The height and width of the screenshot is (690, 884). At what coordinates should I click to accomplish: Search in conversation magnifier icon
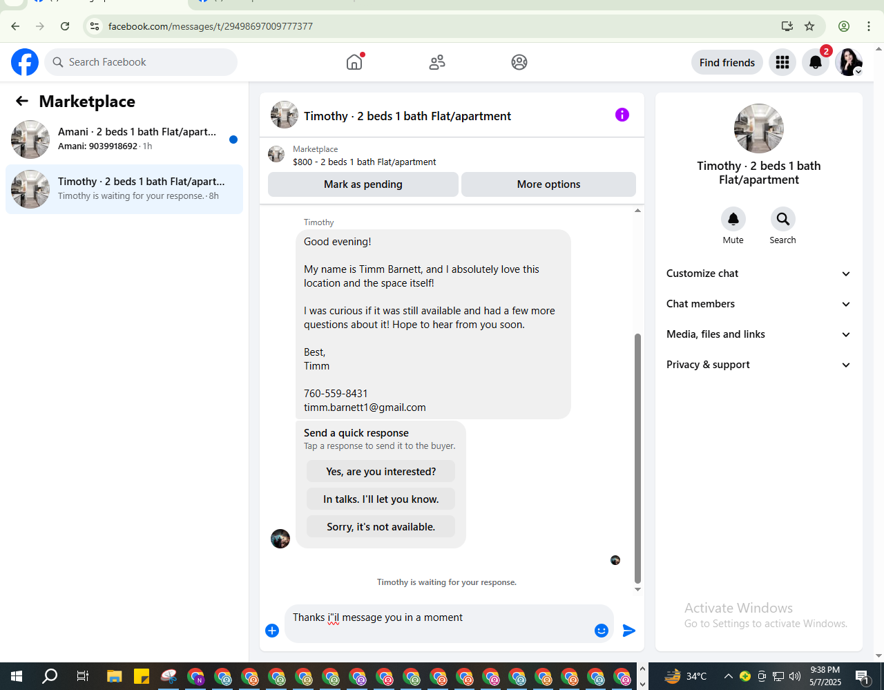point(783,219)
